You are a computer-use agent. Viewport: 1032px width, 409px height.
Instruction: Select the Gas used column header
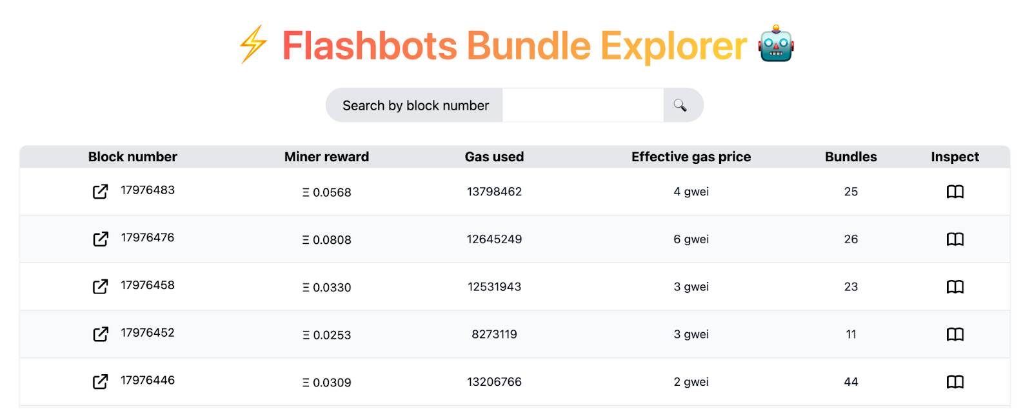coord(494,157)
